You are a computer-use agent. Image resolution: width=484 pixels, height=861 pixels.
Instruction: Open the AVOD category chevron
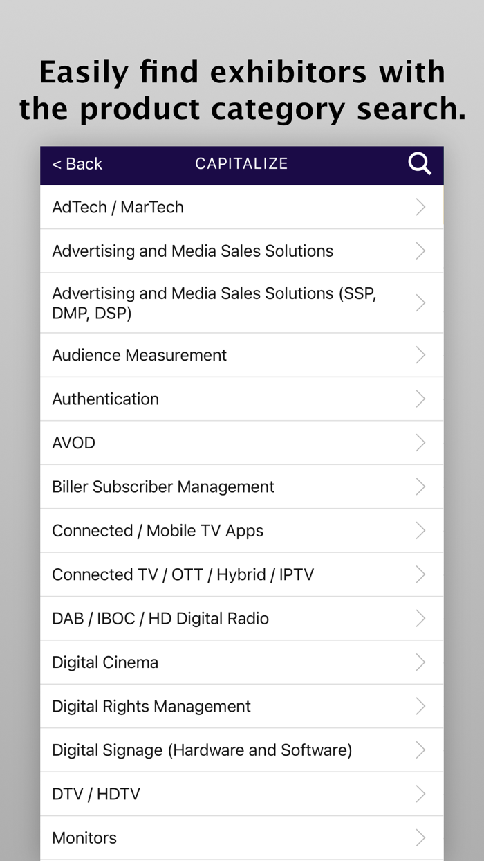click(420, 442)
